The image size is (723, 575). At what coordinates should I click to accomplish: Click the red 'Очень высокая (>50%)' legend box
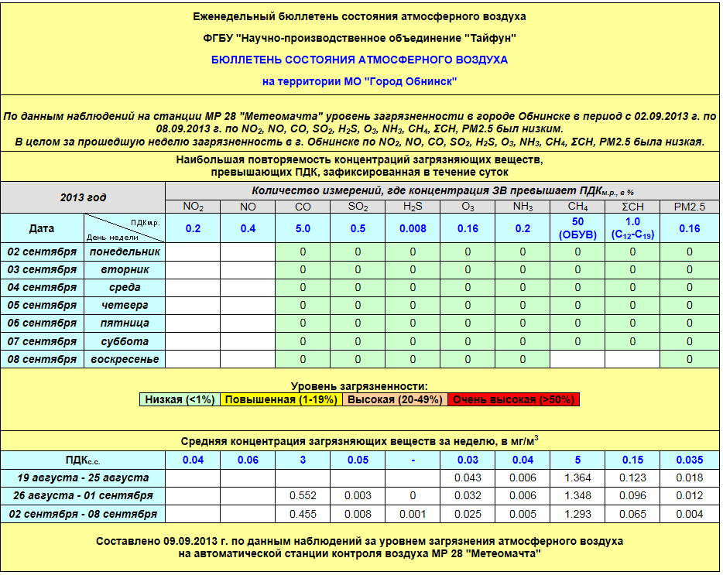click(x=514, y=399)
